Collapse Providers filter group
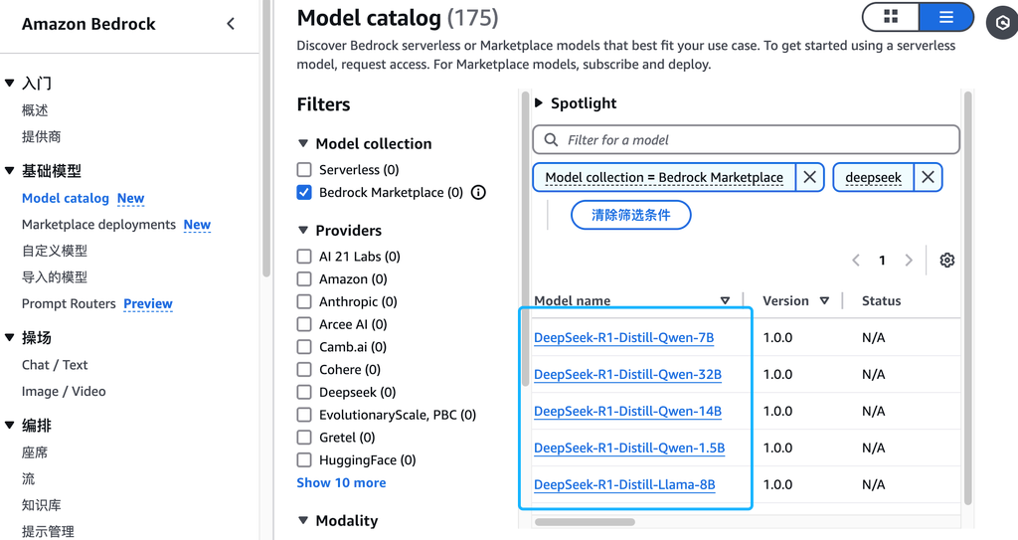 pos(303,230)
